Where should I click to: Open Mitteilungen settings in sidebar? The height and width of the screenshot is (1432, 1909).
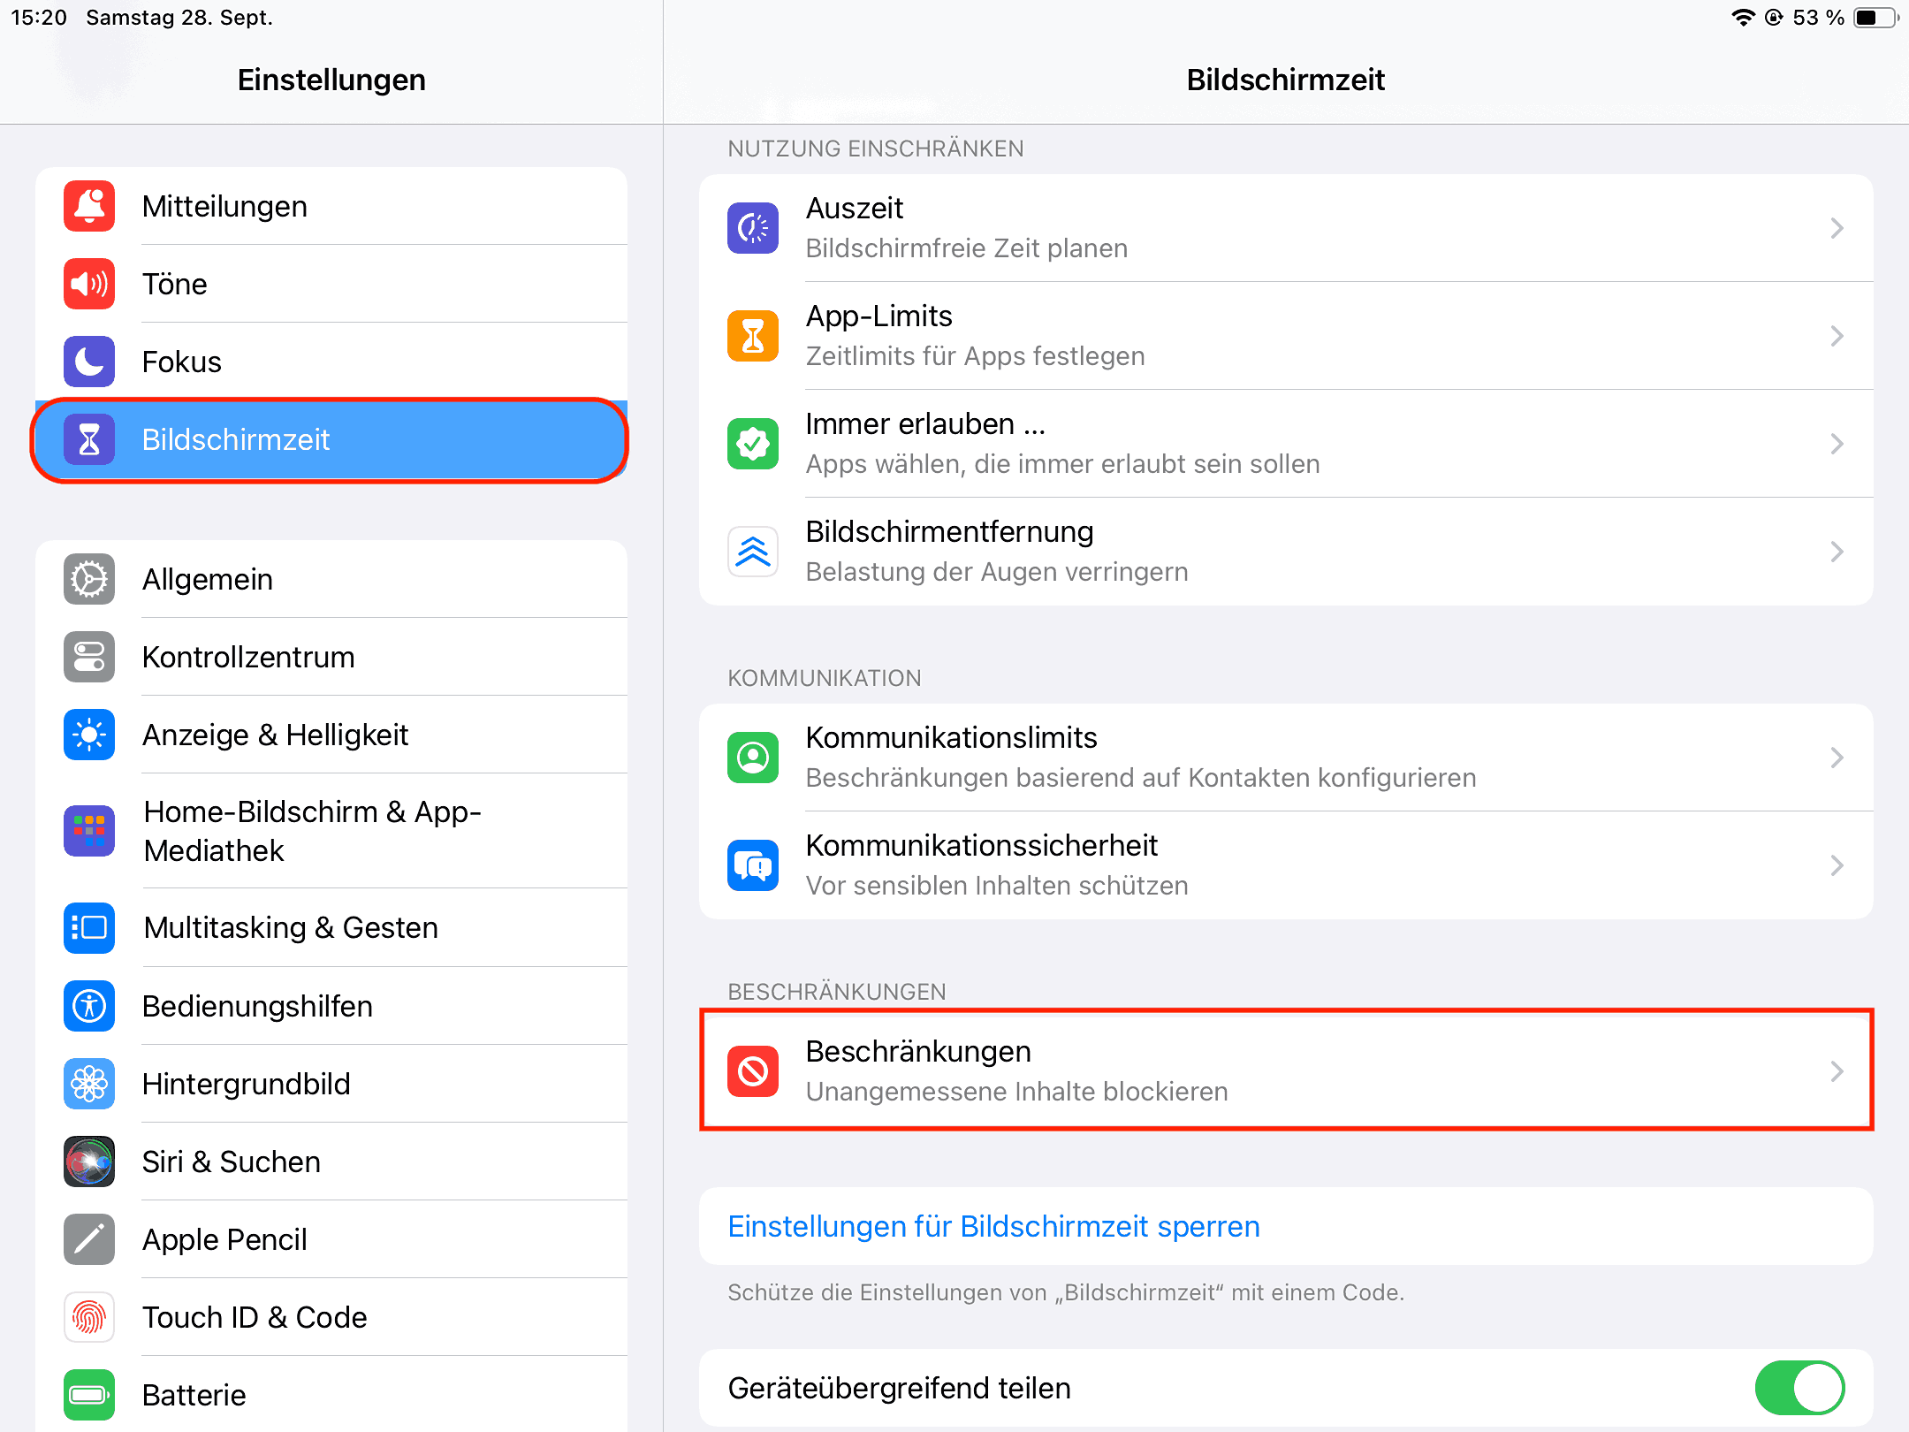tap(331, 206)
